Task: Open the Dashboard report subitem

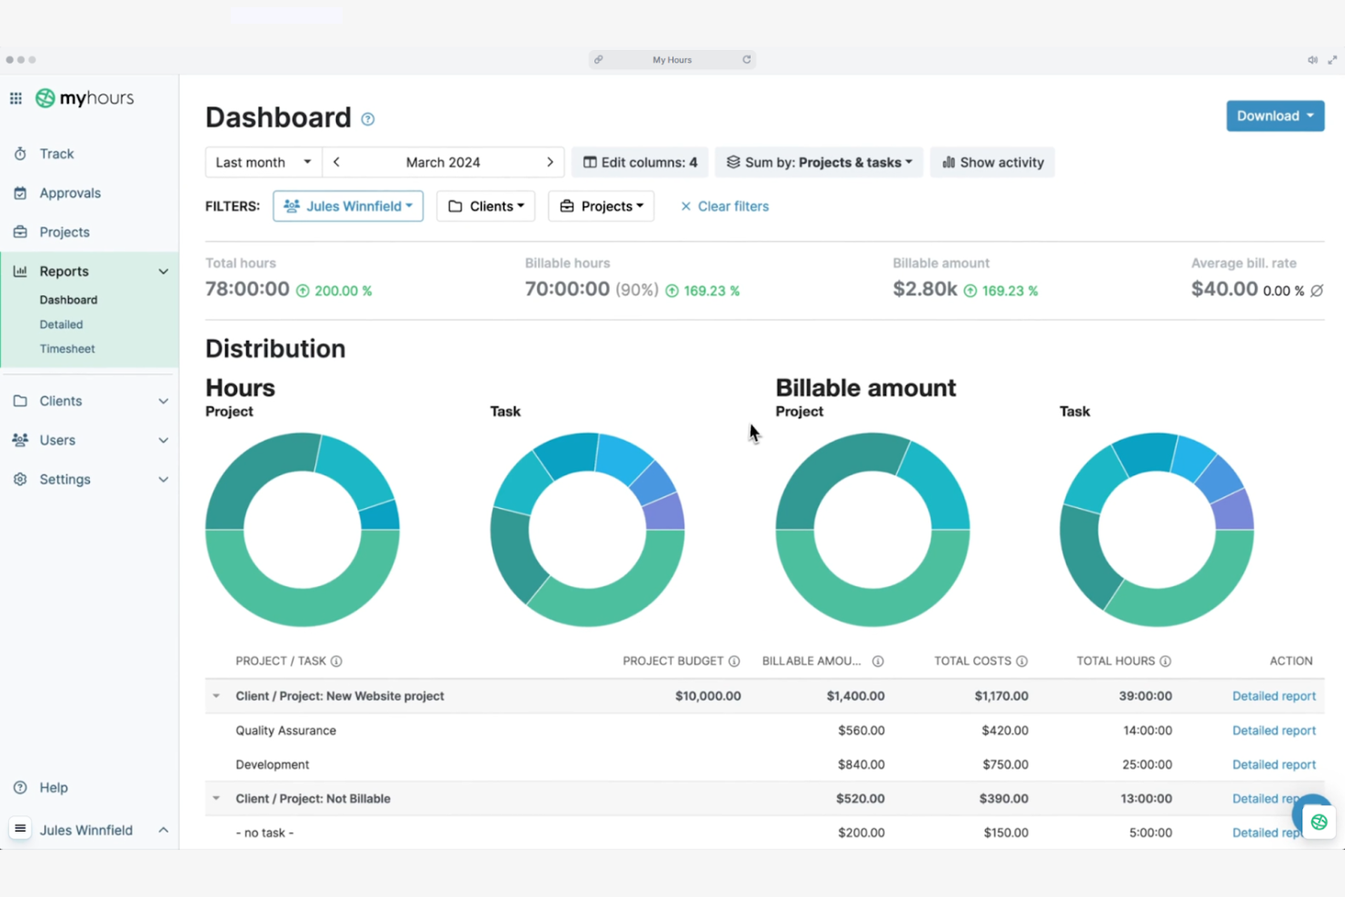Action: (x=68, y=299)
